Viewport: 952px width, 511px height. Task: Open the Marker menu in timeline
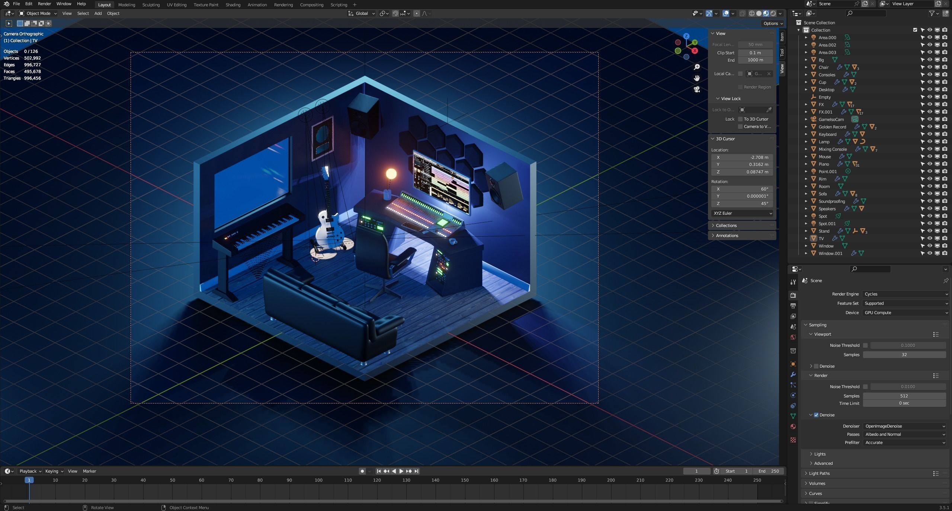89,471
